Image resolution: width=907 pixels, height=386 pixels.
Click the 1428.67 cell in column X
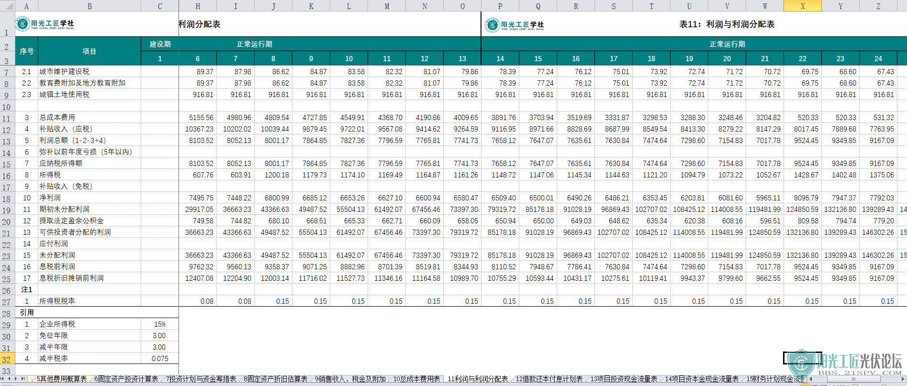803,175
